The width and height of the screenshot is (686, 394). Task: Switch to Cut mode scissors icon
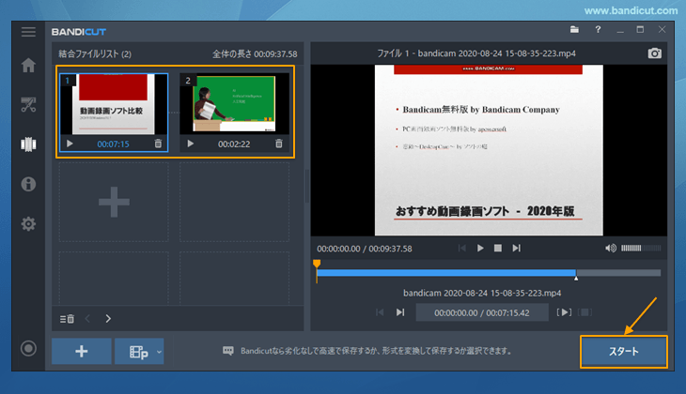(x=28, y=105)
